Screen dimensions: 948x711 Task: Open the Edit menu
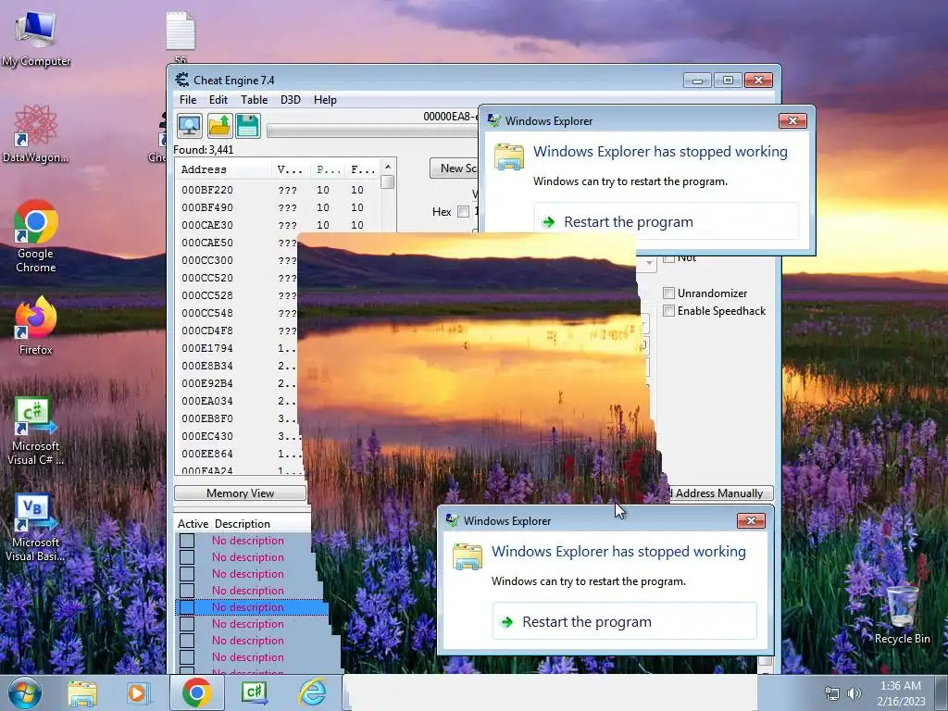(218, 100)
